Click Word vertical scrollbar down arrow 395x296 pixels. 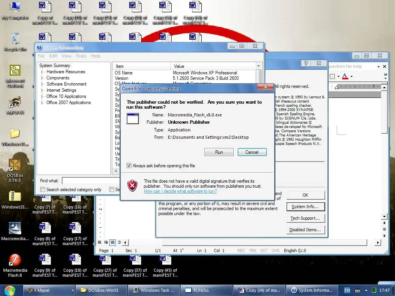[384, 217]
